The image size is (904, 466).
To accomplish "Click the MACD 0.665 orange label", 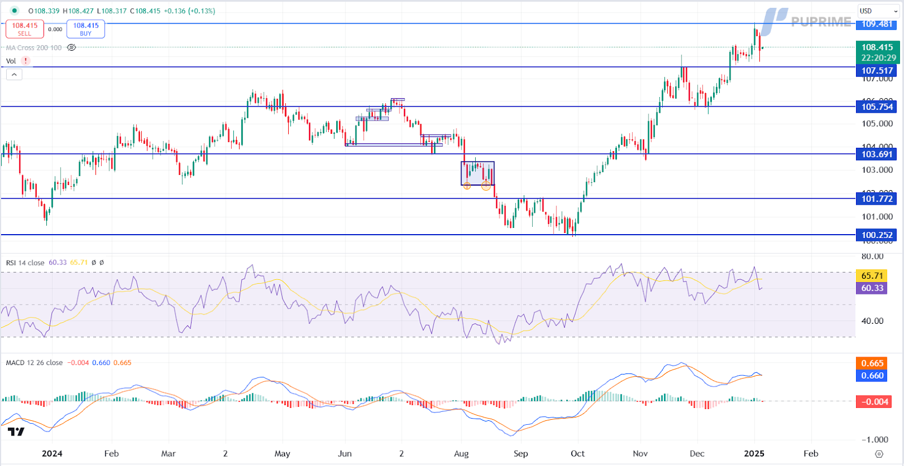I will [872, 363].
